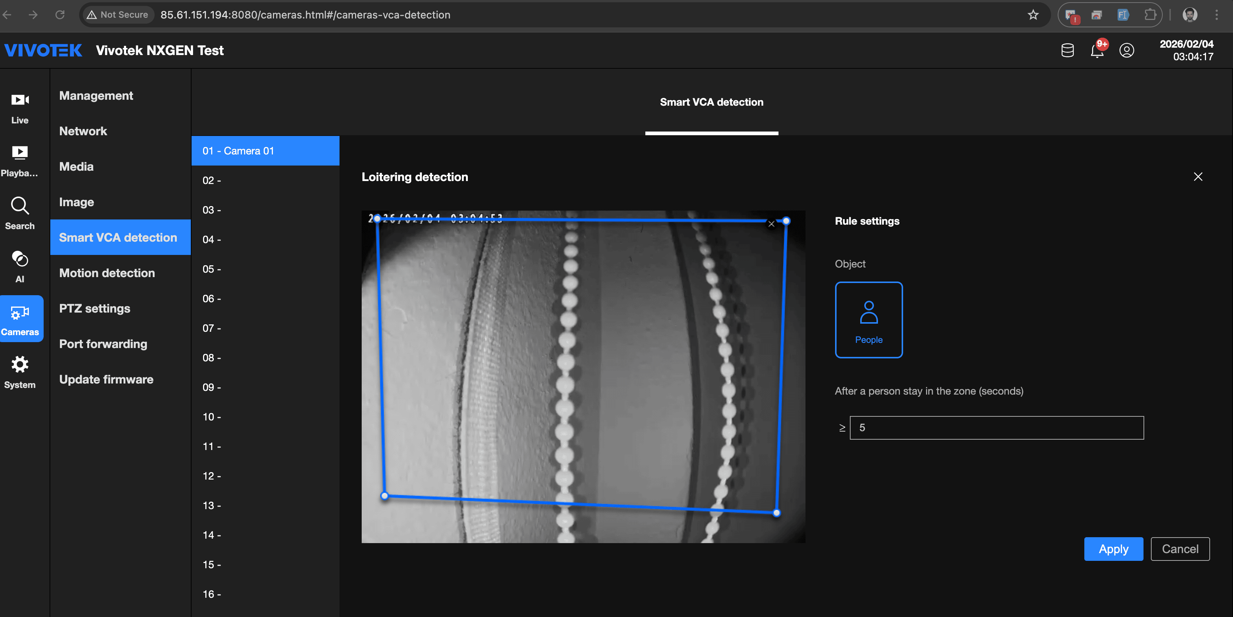1233x617 pixels.
Task: Open the Motion detection menu item
Action: 107,273
